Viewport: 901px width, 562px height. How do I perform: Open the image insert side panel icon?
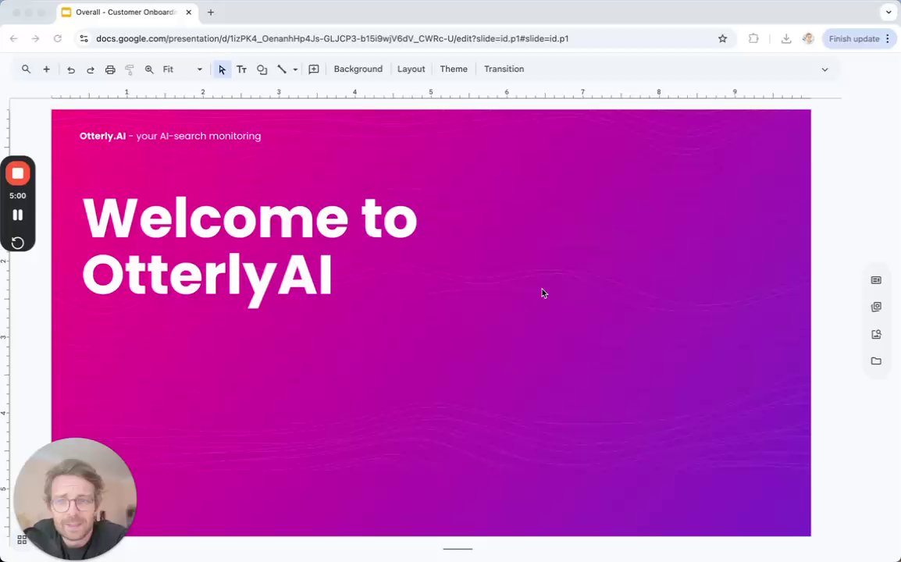coord(876,334)
